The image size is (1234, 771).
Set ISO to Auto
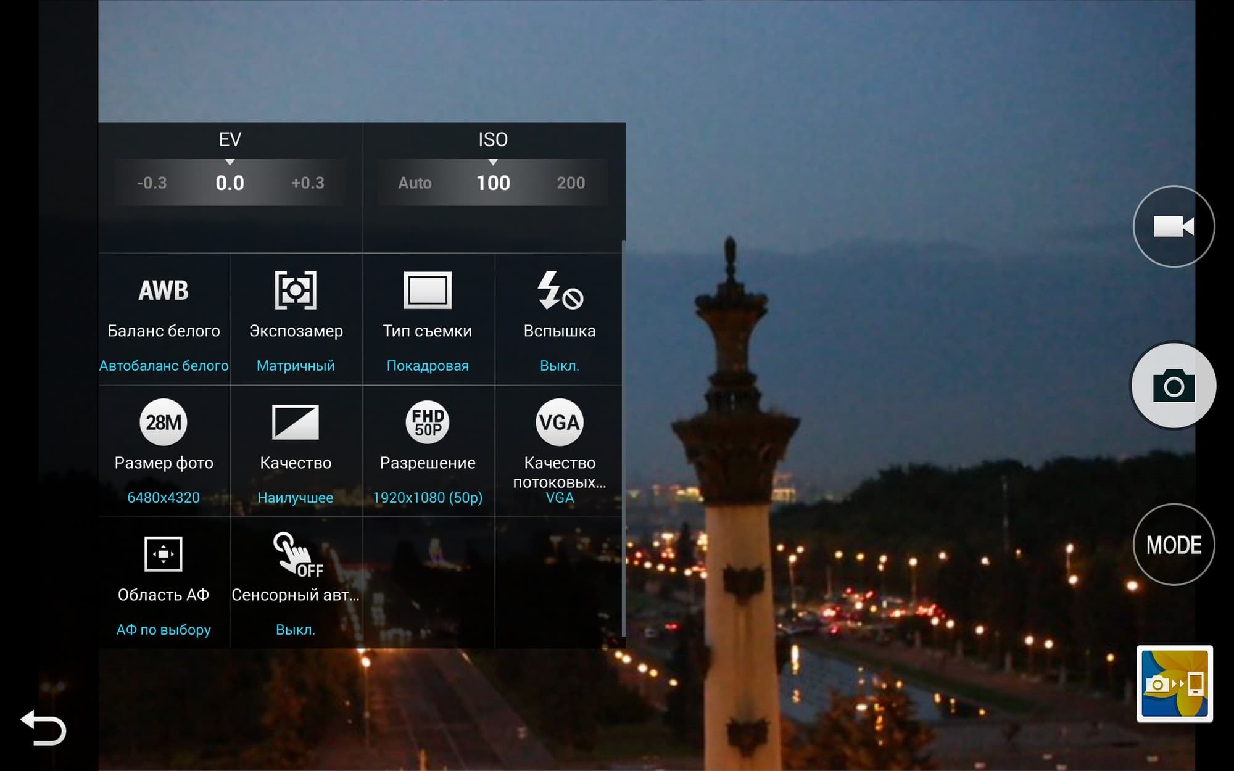[x=415, y=183]
